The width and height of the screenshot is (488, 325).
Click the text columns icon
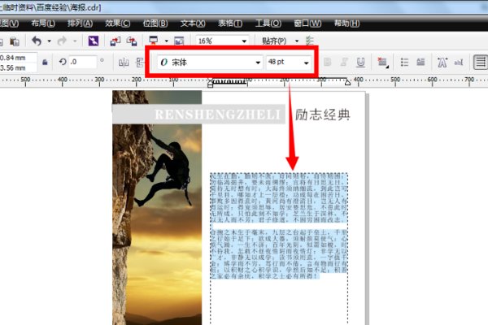tap(480, 62)
